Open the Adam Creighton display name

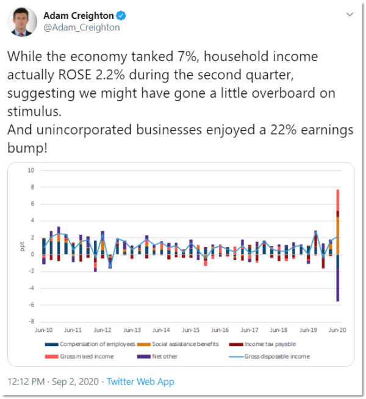click(x=78, y=15)
